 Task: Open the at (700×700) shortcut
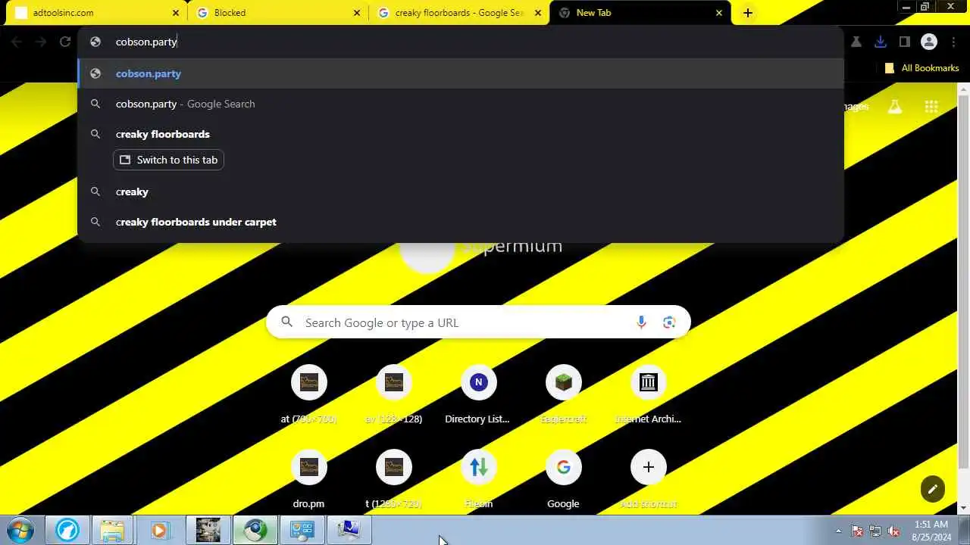pyautogui.click(x=308, y=394)
